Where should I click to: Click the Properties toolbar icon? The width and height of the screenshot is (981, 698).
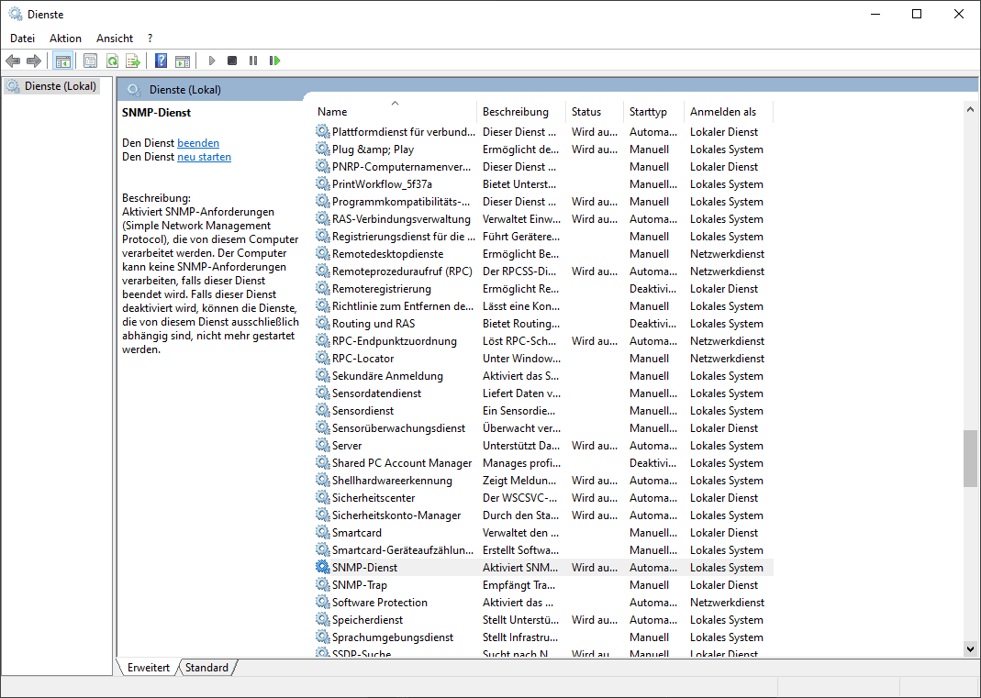[90, 61]
